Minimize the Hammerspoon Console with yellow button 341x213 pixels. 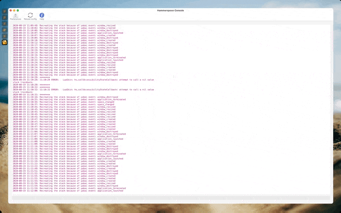click(14, 10)
